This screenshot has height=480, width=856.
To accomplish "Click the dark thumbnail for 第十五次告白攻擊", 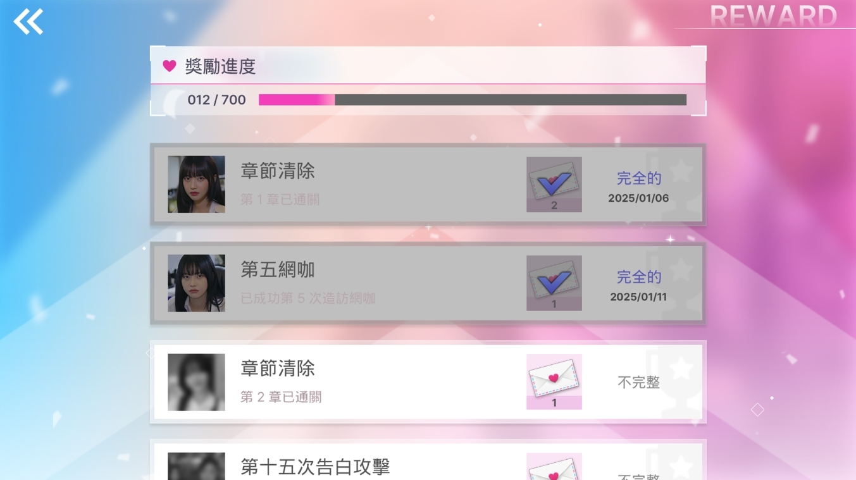I will 196,466.
